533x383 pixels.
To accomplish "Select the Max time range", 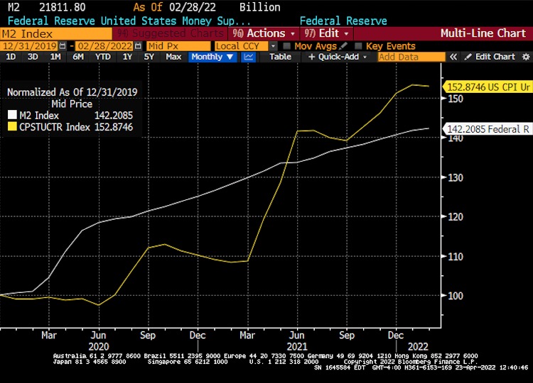I will 173,57.
